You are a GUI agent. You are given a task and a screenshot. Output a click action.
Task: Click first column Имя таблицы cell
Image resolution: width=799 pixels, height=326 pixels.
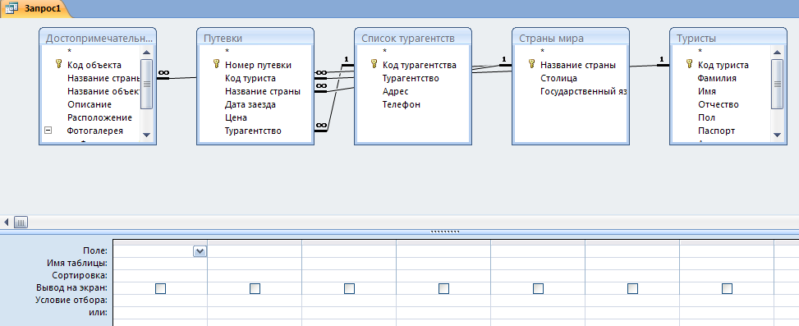pyautogui.click(x=160, y=264)
